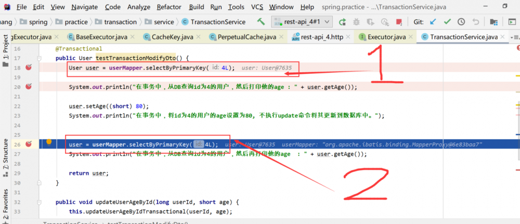Open the View menu
Viewport: 520px width, 224px height.
pos(58,7)
